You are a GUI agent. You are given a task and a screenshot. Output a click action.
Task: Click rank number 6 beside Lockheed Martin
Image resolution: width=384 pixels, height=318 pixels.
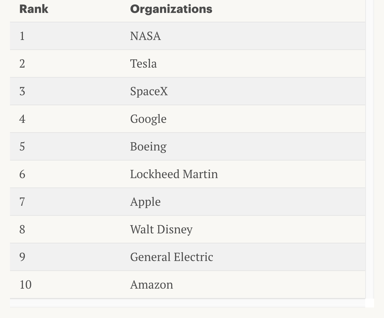[22, 174]
